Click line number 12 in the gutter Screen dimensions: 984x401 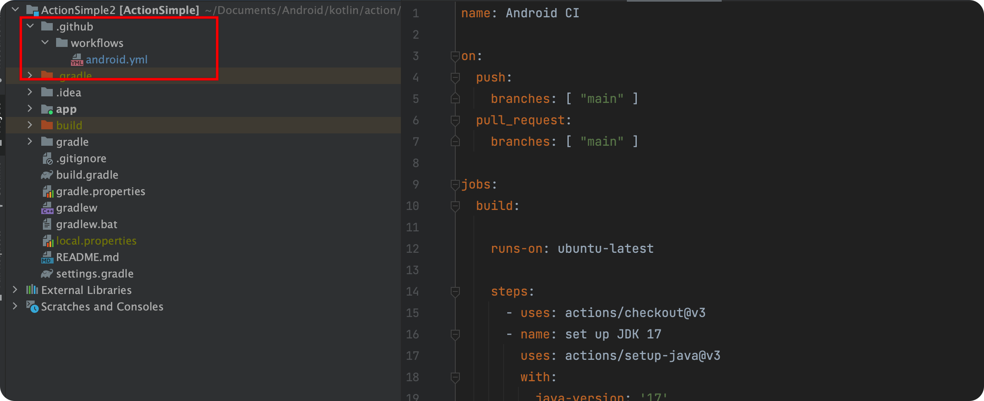412,249
